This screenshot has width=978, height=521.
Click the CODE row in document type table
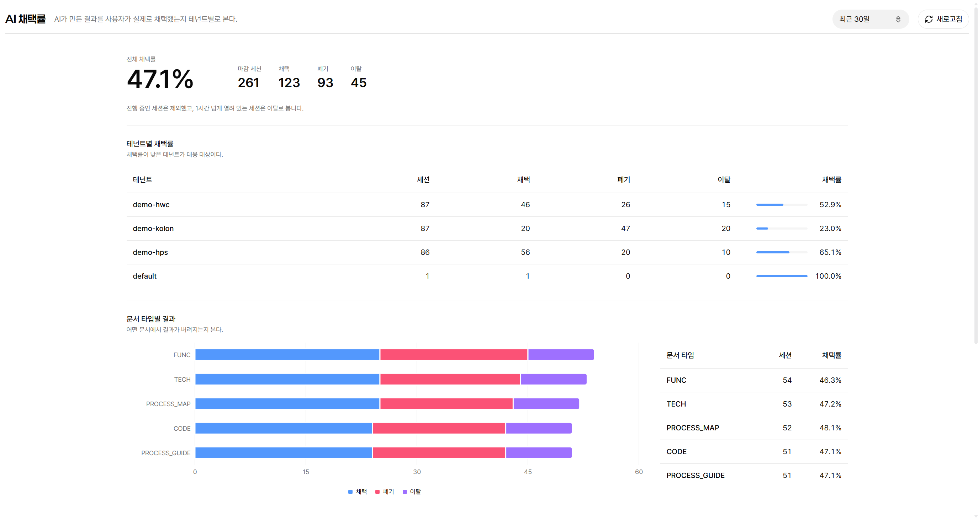tap(754, 452)
